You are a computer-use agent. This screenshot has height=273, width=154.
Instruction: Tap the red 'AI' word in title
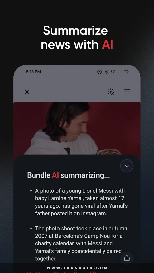(107, 45)
